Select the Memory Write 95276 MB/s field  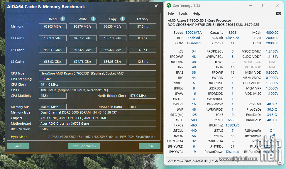[x=83, y=26]
